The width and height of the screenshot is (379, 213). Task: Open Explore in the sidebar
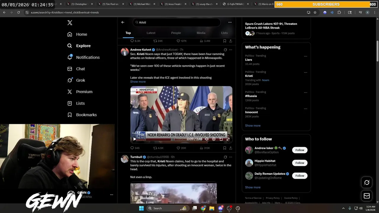coord(79,46)
